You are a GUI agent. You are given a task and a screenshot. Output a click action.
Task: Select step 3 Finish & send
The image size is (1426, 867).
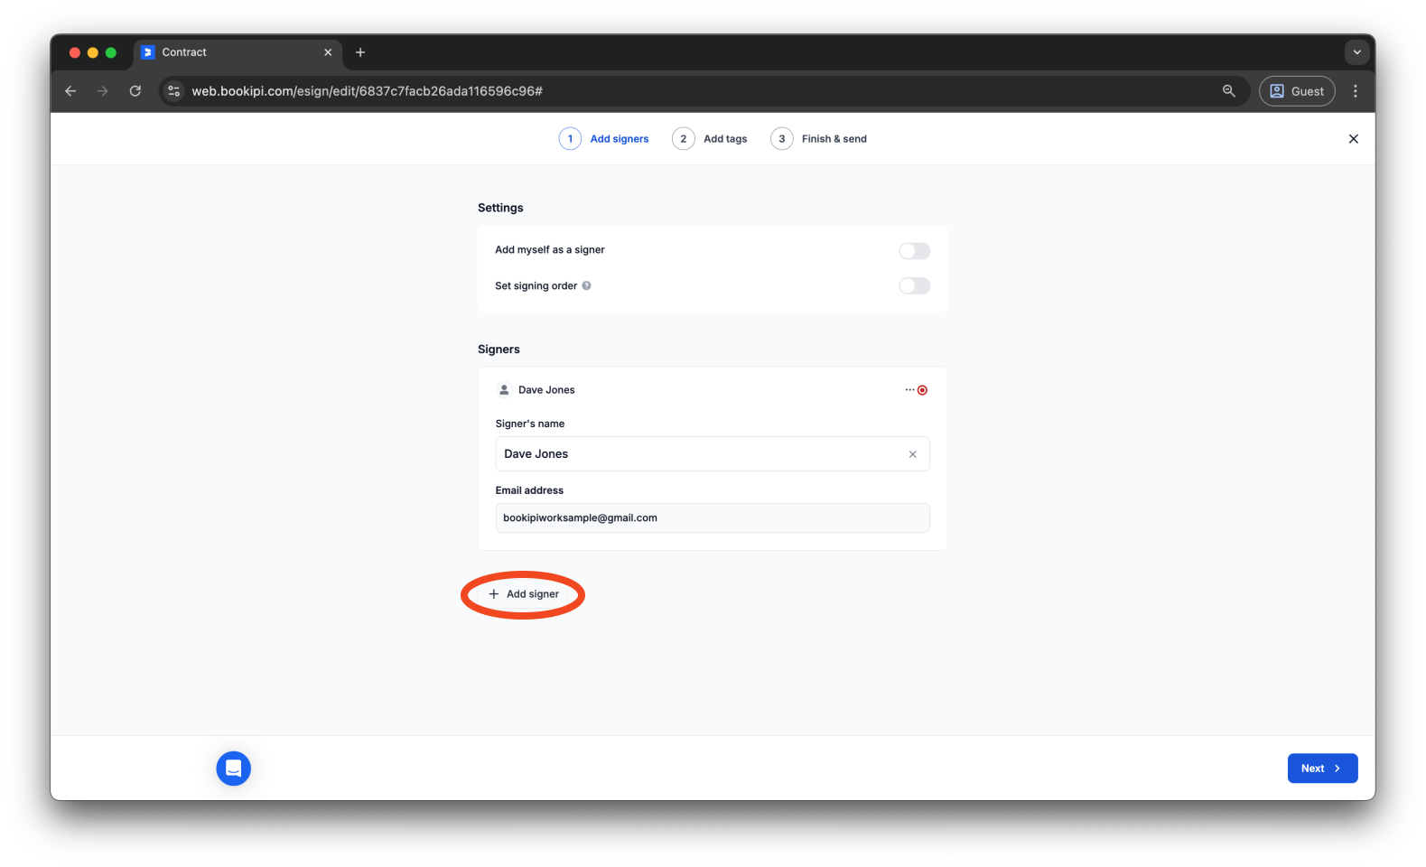click(x=818, y=139)
